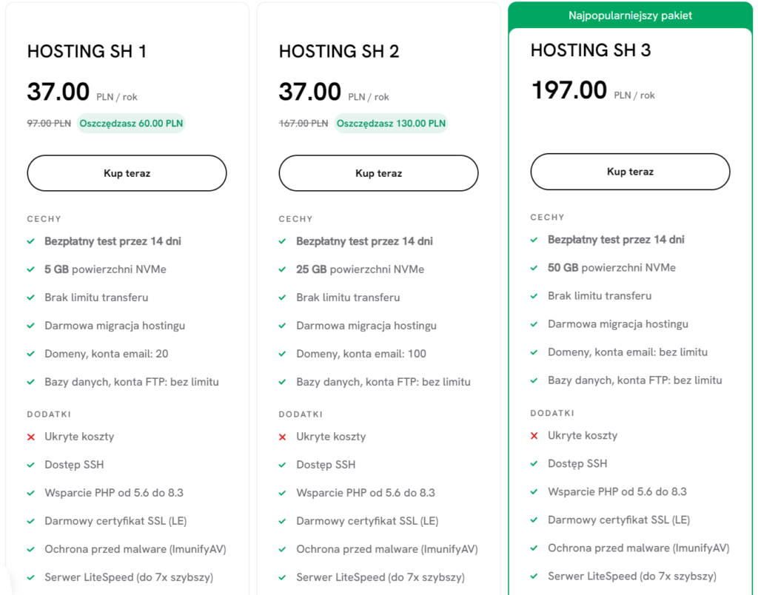Click checkmark beside Bazy danych in SH 3
This screenshot has height=595, width=758.
[534, 380]
